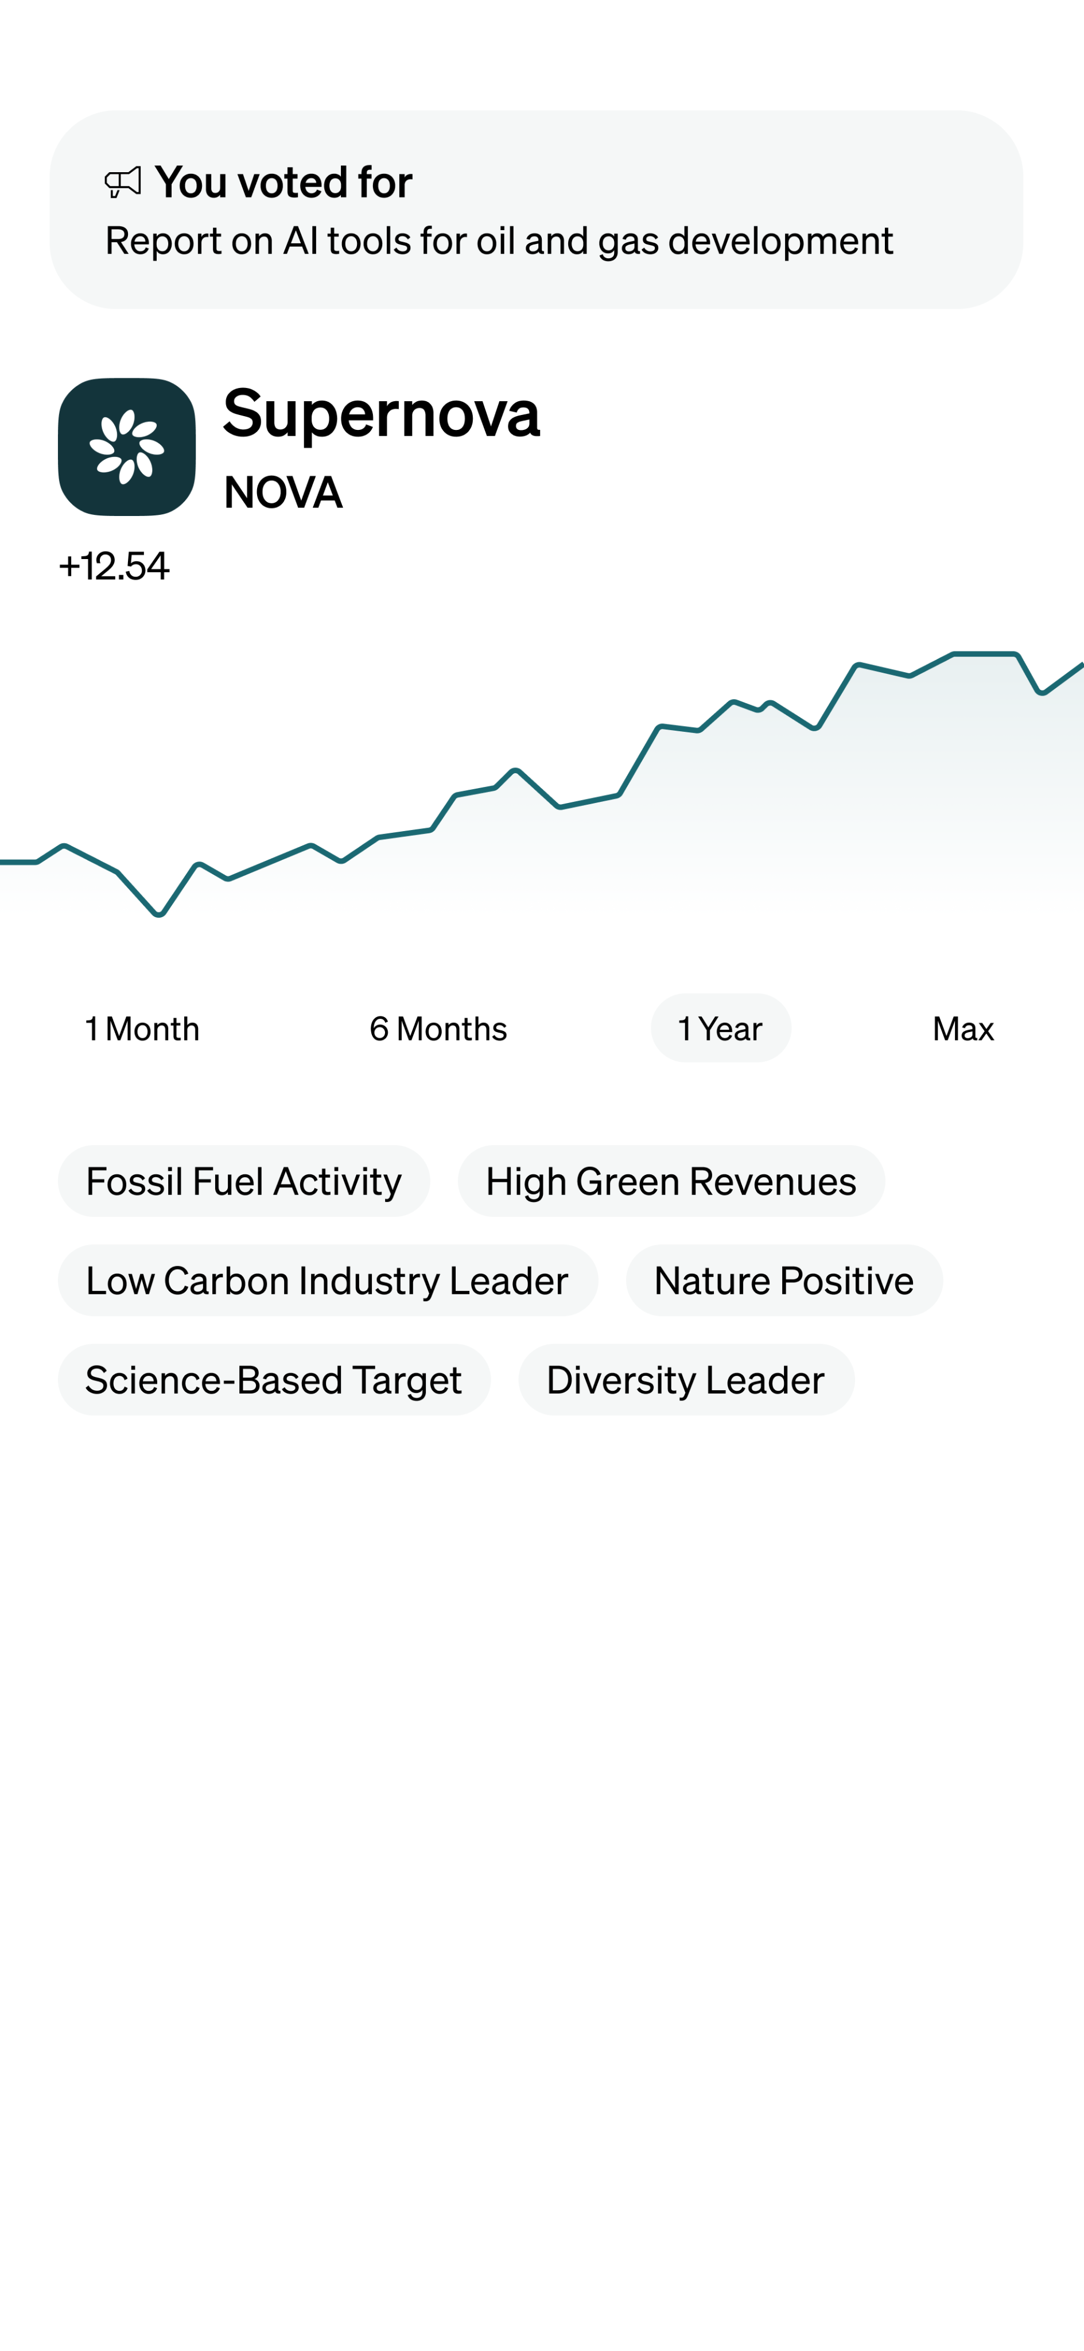Click the +12.54 price change value
The width and height of the screenshot is (1084, 2351).
coord(114,566)
